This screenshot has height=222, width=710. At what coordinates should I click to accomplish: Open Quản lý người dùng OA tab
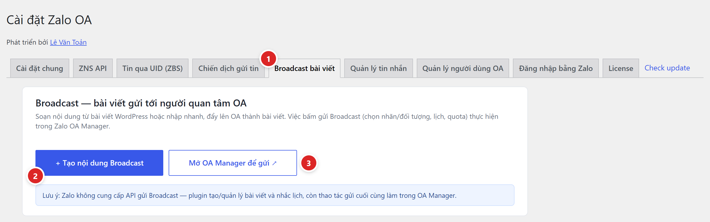pyautogui.click(x=463, y=68)
